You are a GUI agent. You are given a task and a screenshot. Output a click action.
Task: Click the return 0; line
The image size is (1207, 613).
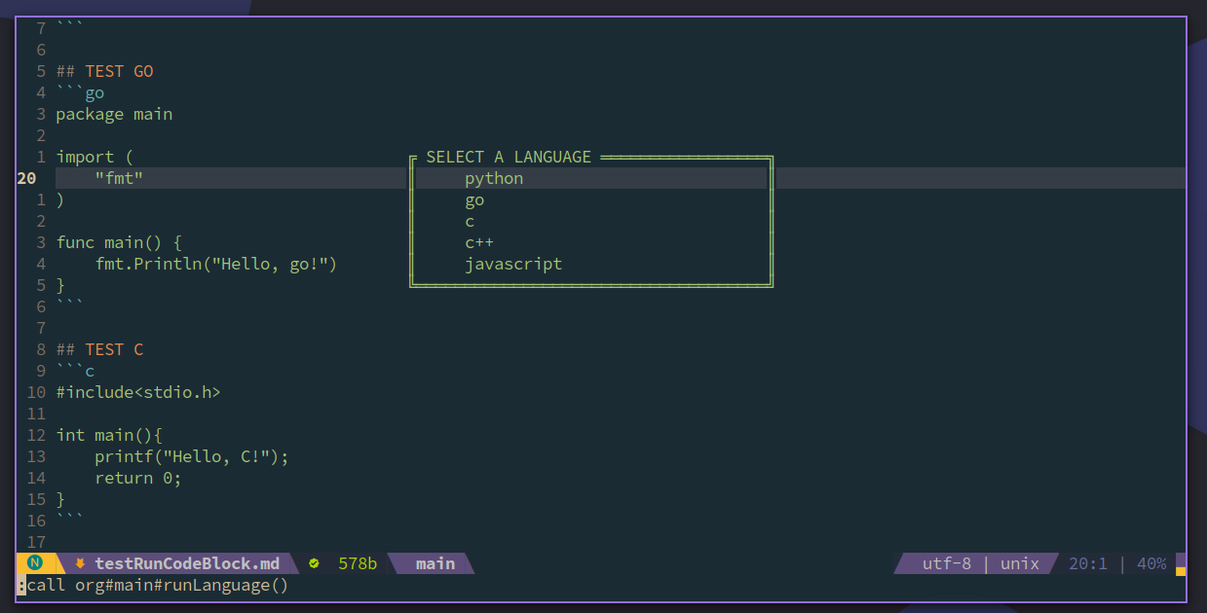pos(138,478)
